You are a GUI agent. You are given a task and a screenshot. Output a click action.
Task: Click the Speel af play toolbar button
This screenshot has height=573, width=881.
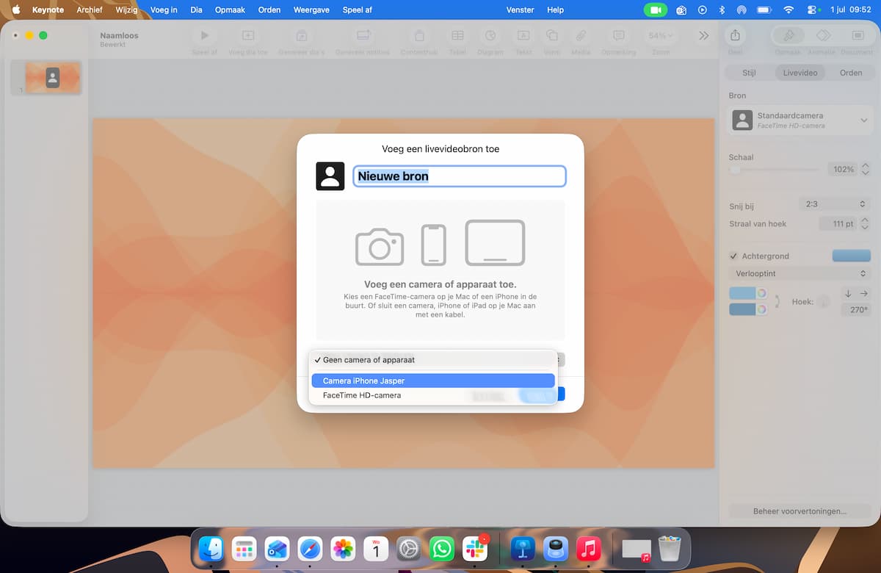tap(205, 35)
